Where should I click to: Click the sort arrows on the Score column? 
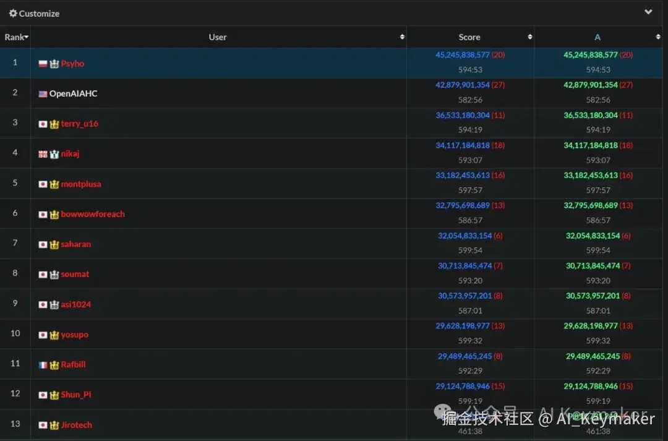[529, 36]
